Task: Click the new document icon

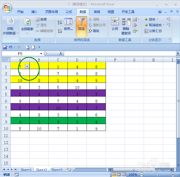Action: pyautogui.click(x=33, y=47)
